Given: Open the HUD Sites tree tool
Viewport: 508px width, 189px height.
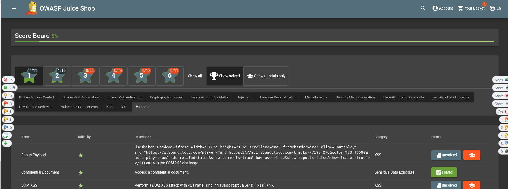Looking at the screenshot, I should pyautogui.click(x=500, y=80).
